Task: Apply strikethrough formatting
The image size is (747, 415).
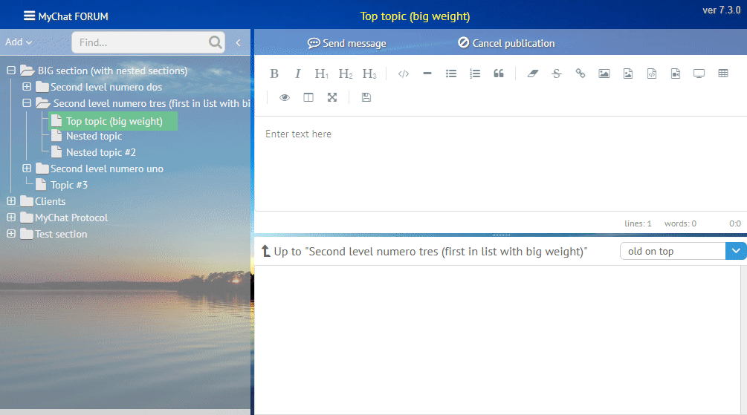Action: 557,73
